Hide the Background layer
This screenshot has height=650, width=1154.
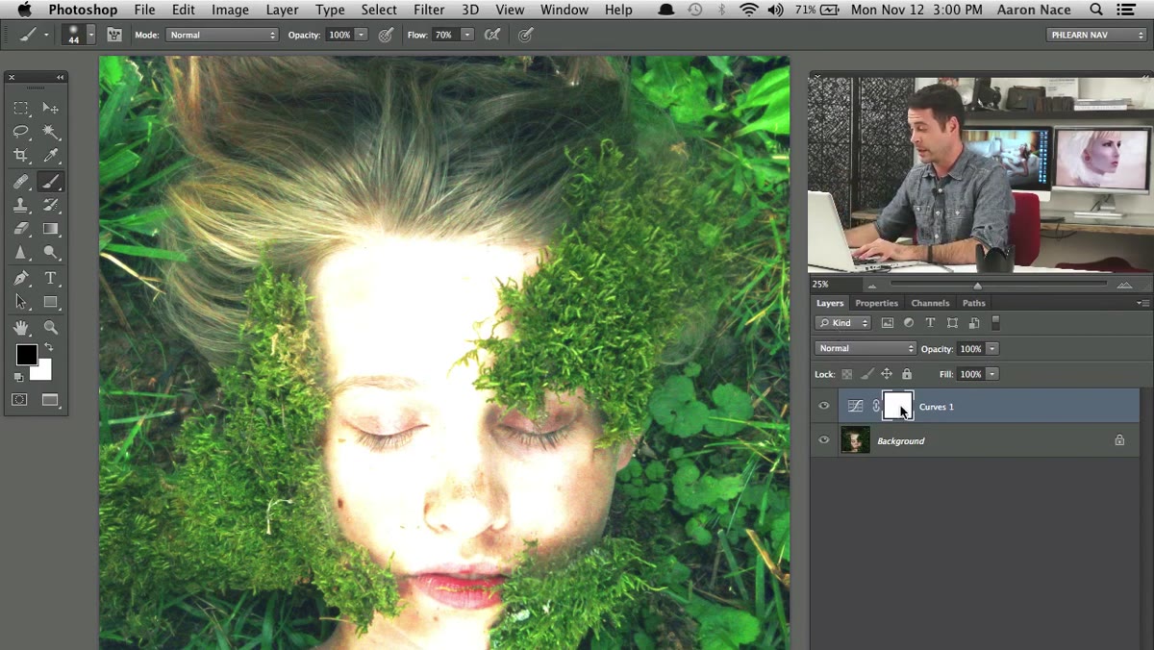pos(823,440)
